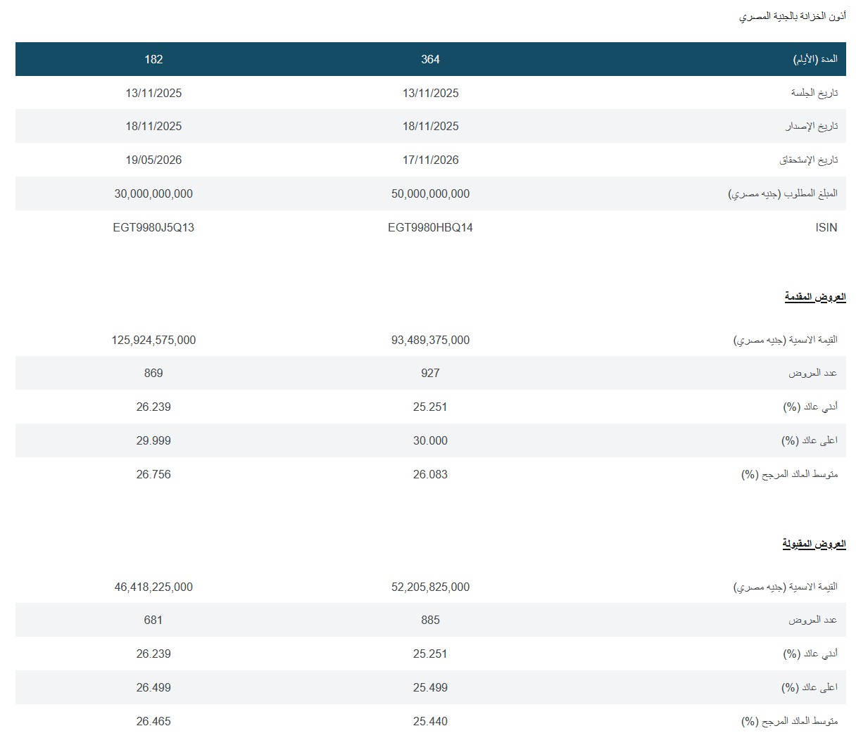
Task: Click the 364 days column header
Action: tap(430, 59)
